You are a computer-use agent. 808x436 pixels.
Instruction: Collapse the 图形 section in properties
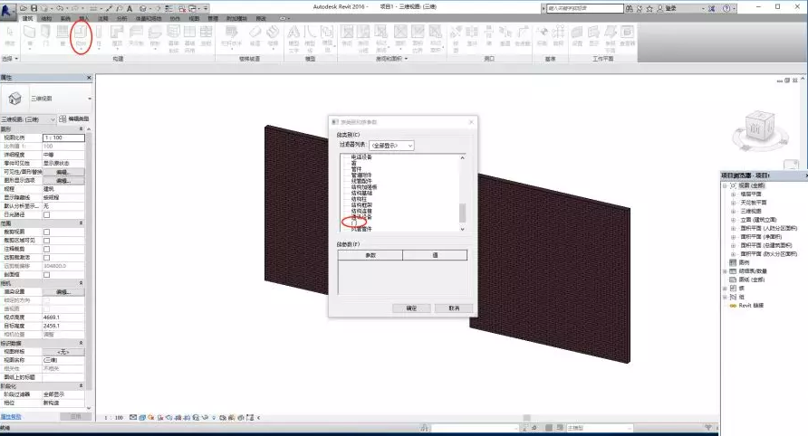coord(81,128)
